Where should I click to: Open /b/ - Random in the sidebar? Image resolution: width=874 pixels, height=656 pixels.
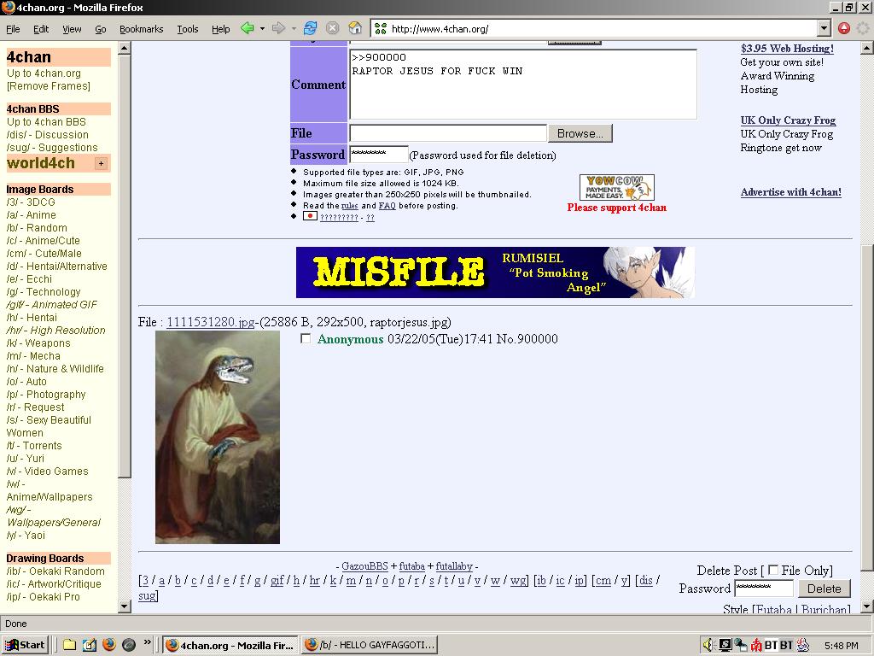(37, 227)
